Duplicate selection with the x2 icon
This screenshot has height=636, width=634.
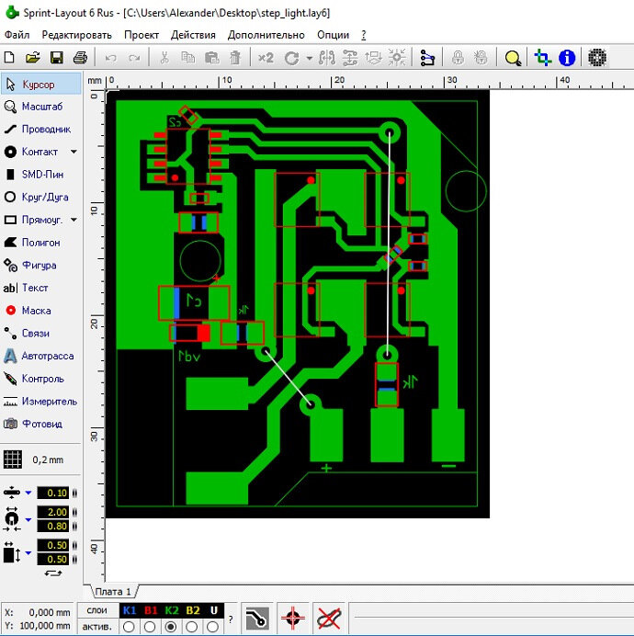click(266, 58)
